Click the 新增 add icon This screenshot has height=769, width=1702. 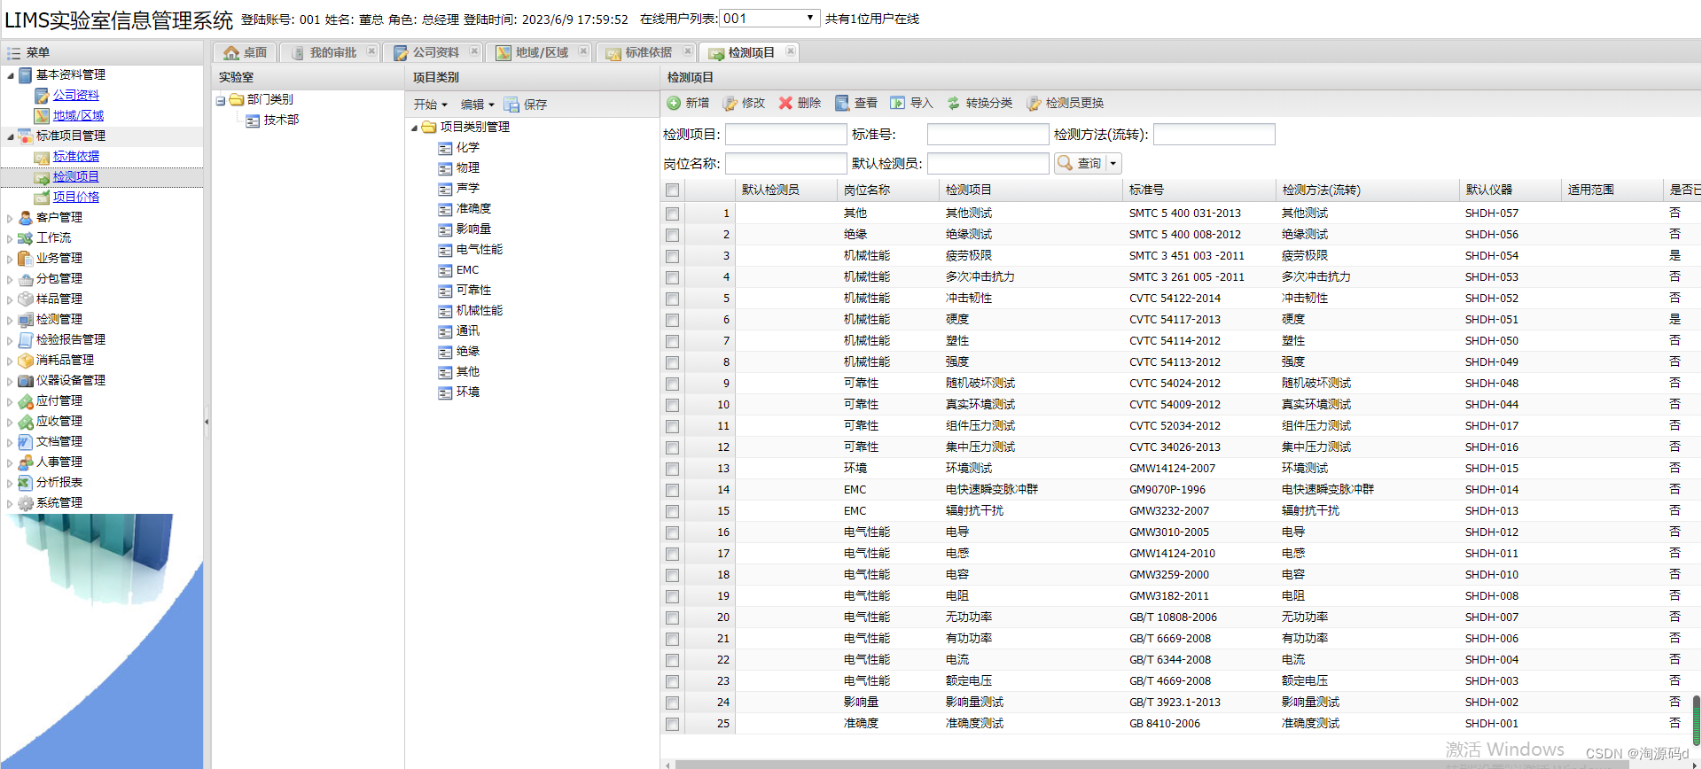[x=674, y=104]
